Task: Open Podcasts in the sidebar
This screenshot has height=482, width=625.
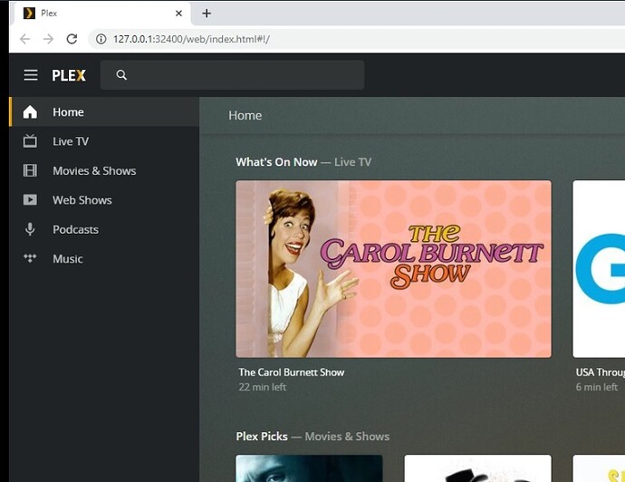Action: click(104, 229)
